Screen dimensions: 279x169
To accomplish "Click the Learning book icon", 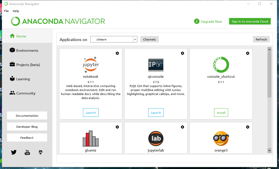I will (x=12, y=79).
